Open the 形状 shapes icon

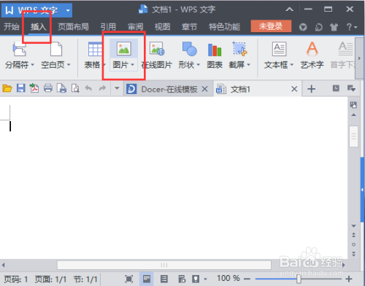(189, 49)
